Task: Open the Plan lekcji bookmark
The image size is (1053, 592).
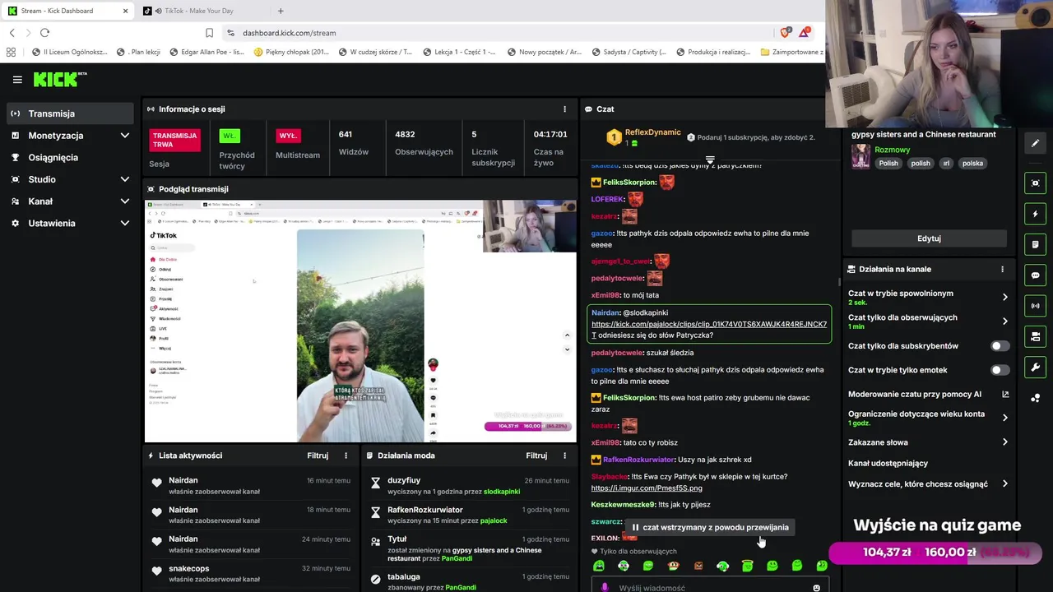Action: click(138, 52)
